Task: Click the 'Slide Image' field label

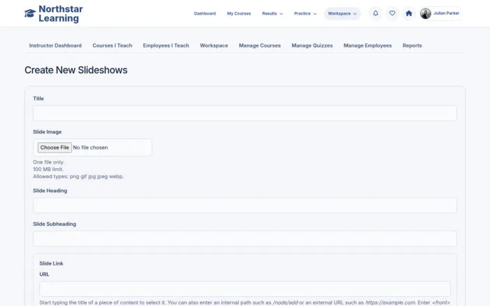Action: [47, 132]
